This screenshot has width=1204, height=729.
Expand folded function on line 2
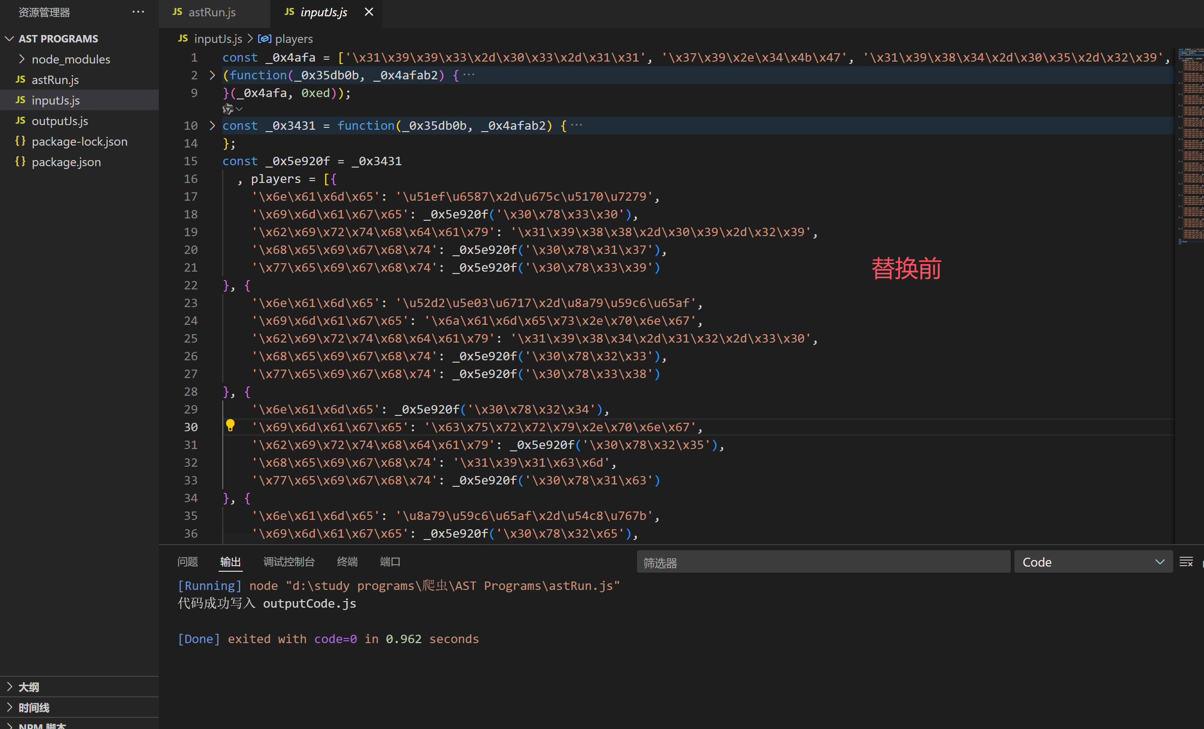click(x=212, y=75)
